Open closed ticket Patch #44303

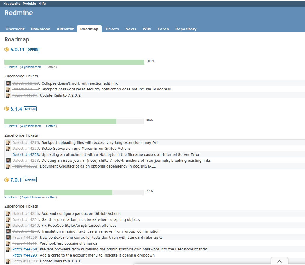(25, 261)
